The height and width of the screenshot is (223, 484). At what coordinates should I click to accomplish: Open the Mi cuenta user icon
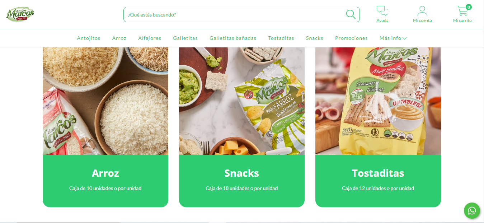422,11
